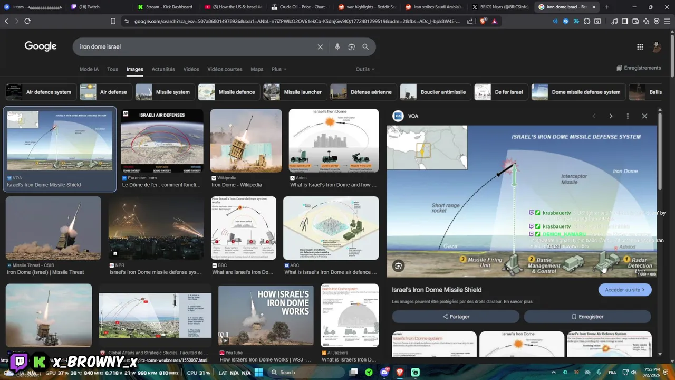Click the browser address bar URL
The width and height of the screenshot is (675, 380).
click(x=297, y=21)
